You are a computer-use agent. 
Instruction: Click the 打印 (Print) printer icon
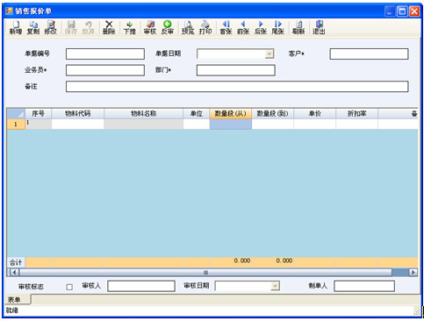(205, 27)
